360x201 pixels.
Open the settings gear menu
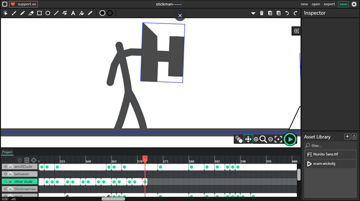pos(354,4)
